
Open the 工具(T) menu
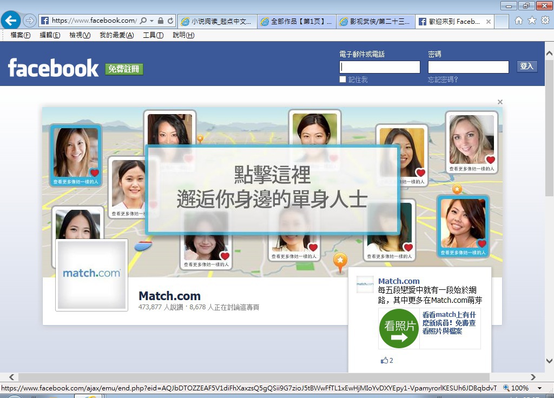coord(153,35)
